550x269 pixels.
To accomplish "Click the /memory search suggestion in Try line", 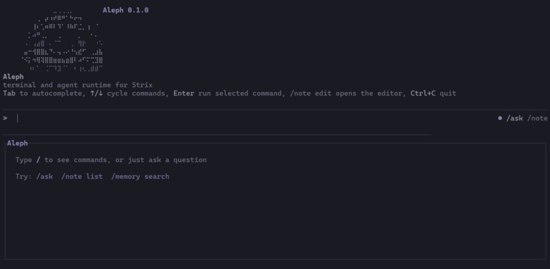I will [x=140, y=176].
